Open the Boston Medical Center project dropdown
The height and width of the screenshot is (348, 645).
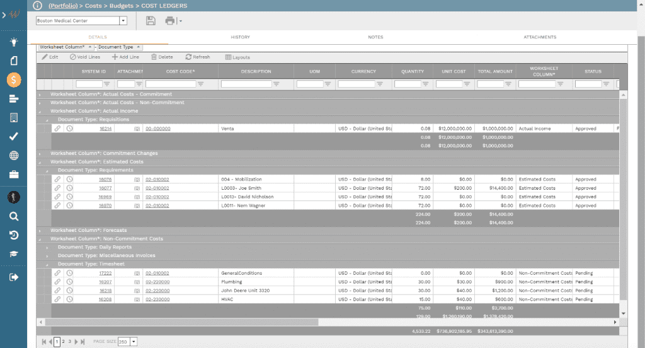123,21
